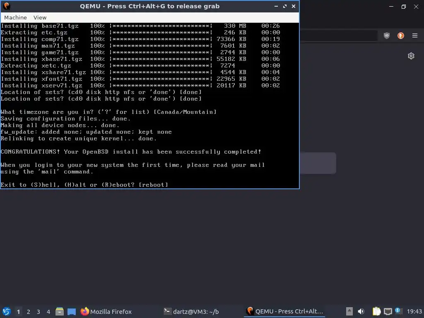Screen dimensions: 424x318
Task: Open the volume control tray icon
Action: (361, 311)
